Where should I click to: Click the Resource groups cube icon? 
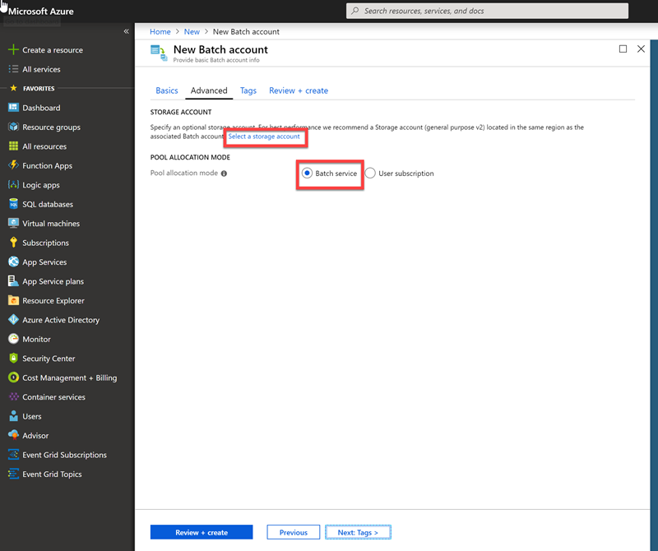click(13, 127)
